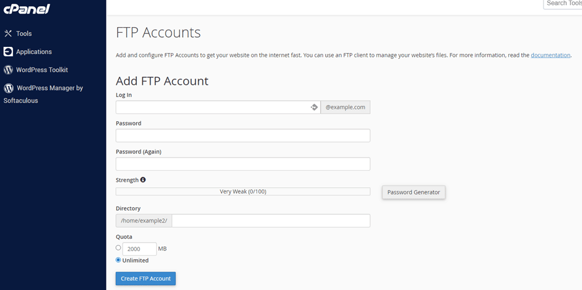Viewport: 582px width, 290px height.
Task: Click the WordPress Toolkit logo icon
Action: coord(8,70)
